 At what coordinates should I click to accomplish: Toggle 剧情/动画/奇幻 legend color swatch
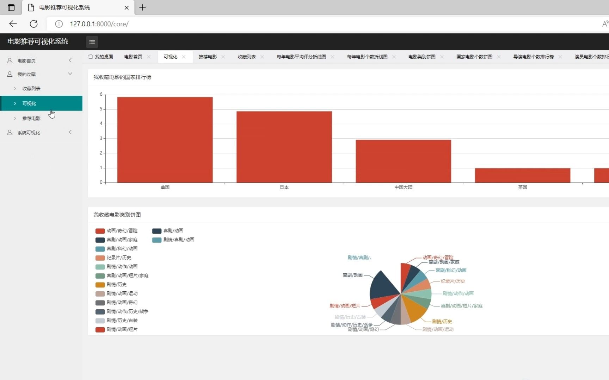click(x=100, y=303)
